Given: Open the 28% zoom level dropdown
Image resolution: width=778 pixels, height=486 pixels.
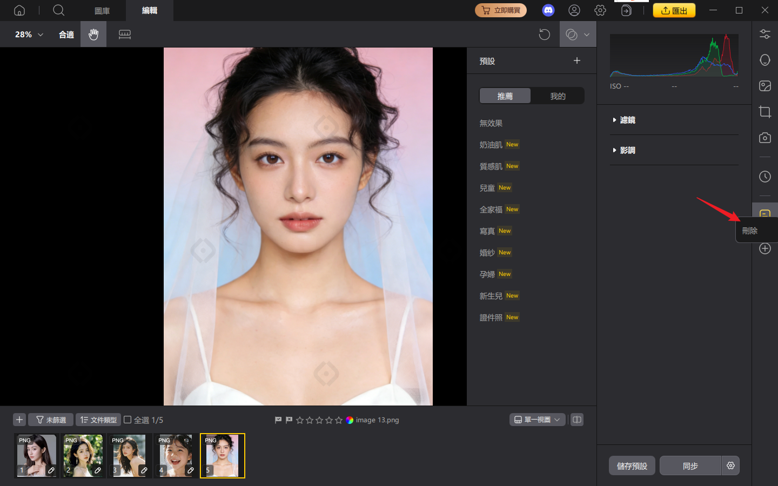Looking at the screenshot, I should click(x=29, y=35).
